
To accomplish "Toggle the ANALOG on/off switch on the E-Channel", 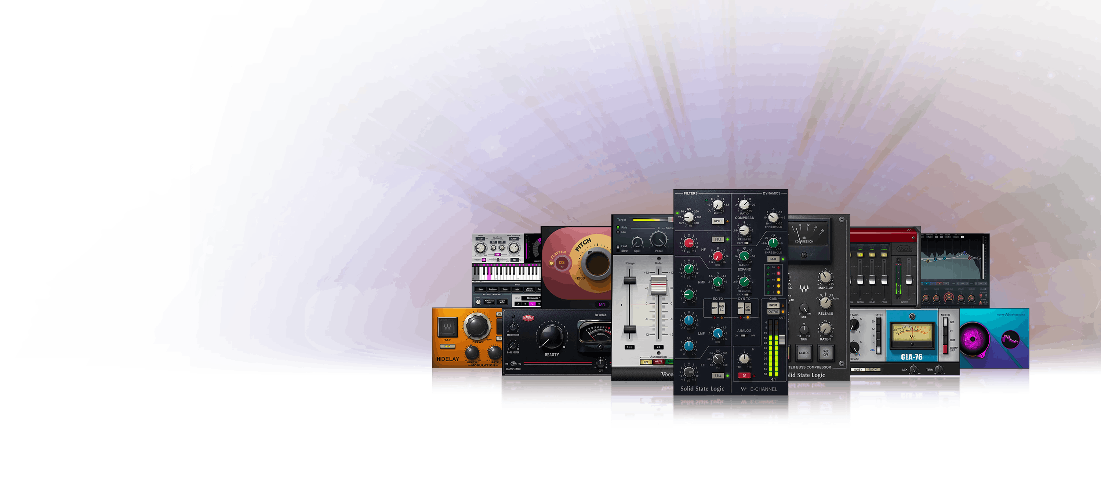I will [x=744, y=335].
